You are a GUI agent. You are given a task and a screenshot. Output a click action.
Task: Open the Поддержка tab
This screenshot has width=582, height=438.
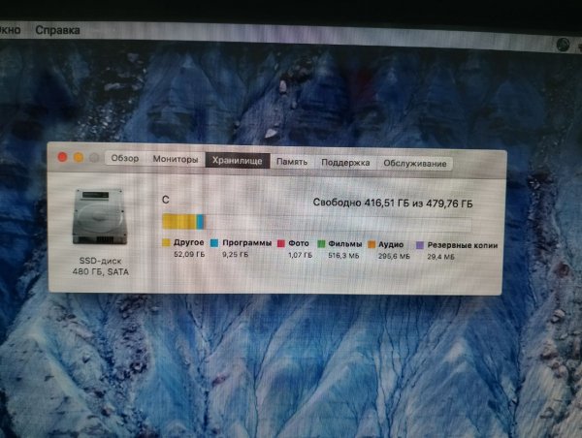click(x=345, y=163)
